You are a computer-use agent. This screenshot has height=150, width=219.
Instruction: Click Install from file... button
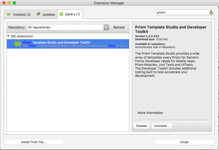(34, 142)
